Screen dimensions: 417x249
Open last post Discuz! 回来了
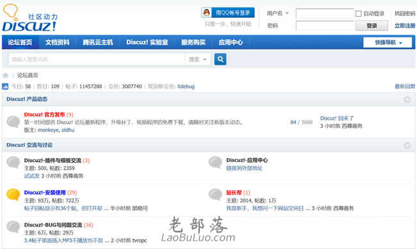337,118
